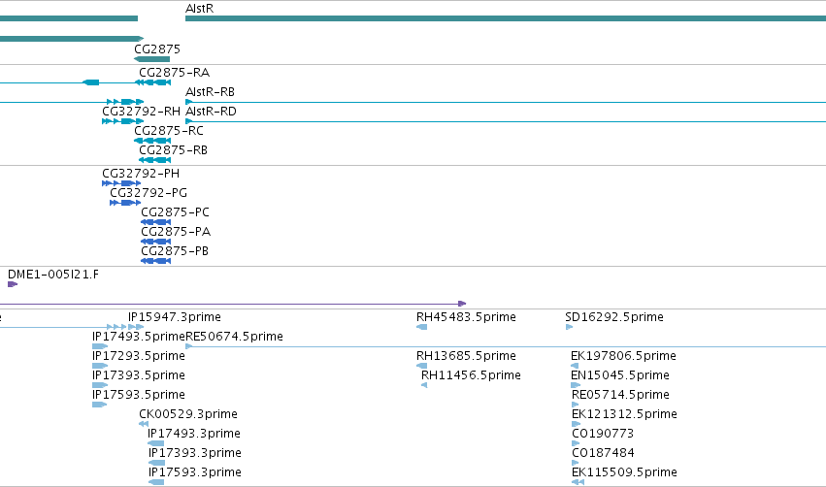Click the CG32792-RH transcript label
The height and width of the screenshot is (487, 826).
pyautogui.click(x=141, y=112)
